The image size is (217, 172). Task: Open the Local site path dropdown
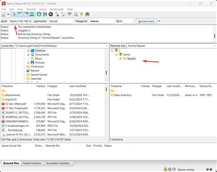[106, 46]
